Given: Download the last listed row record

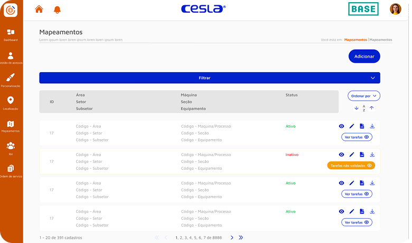Looking at the screenshot, I should click(x=372, y=211).
